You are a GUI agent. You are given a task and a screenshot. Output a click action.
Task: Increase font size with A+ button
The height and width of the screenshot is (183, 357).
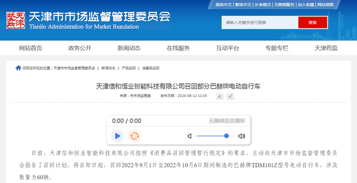pyautogui.click(x=230, y=96)
